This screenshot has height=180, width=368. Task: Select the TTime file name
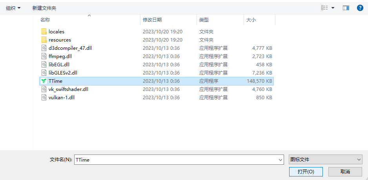click(55, 81)
